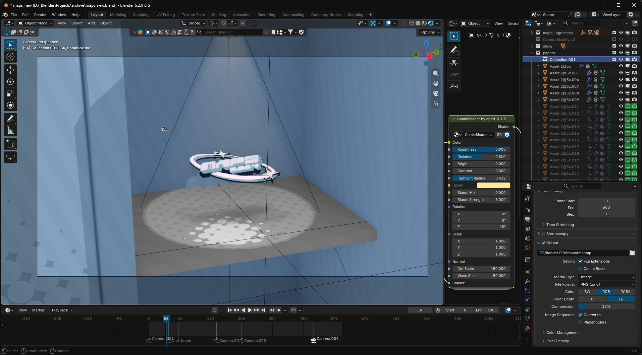The image size is (642, 355).
Task: Select RGBA color mode button
Action: 625,292
